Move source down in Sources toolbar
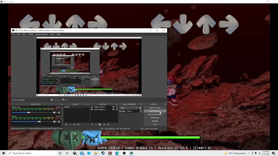 (x=108, y=125)
